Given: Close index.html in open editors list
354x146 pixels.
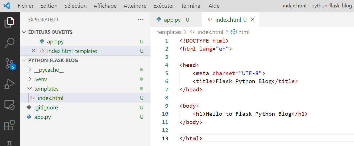Looking at the screenshot, I should 33,51.
